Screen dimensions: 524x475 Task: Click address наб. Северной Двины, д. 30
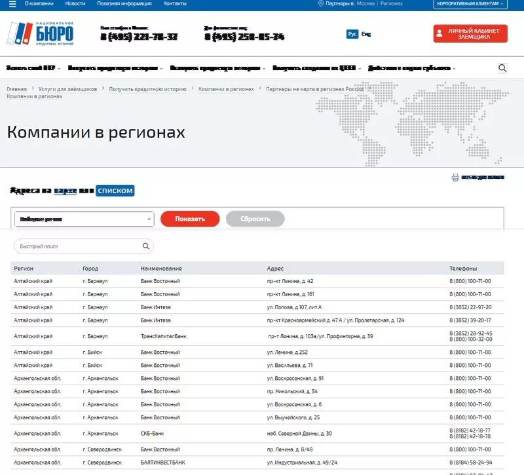299,434
